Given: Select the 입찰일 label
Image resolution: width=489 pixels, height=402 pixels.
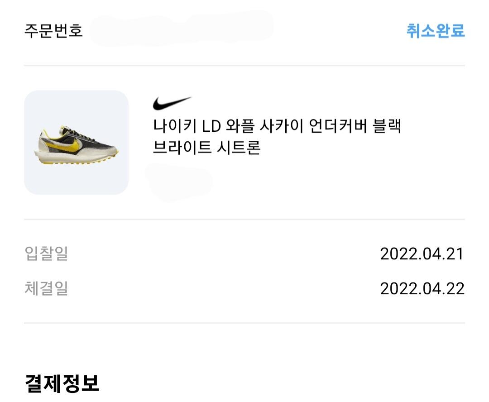Looking at the screenshot, I should tap(46, 253).
